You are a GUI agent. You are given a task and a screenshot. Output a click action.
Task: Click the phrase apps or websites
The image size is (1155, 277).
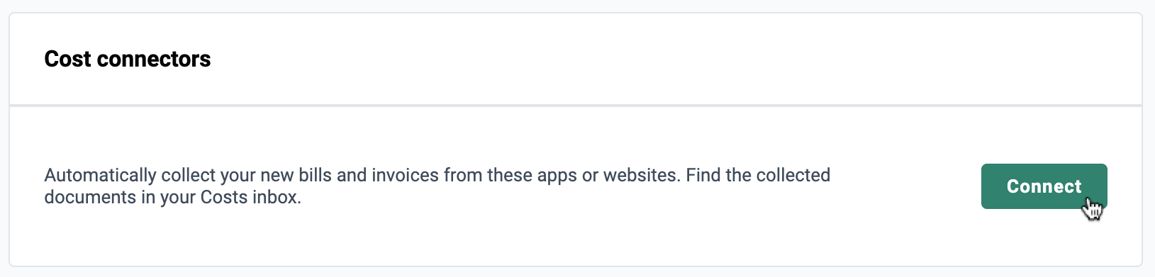click(605, 175)
